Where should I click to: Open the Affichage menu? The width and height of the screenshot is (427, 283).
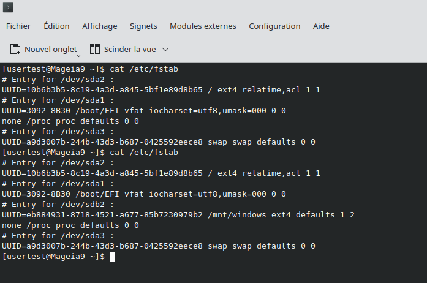click(100, 26)
